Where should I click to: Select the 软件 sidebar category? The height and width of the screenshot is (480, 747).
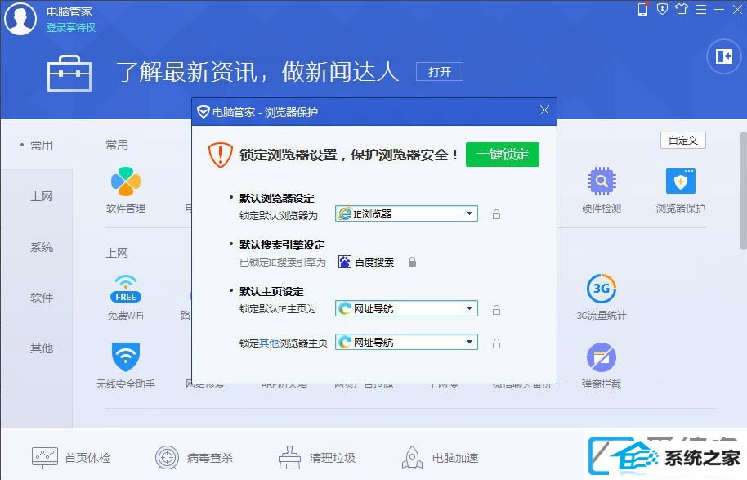point(42,298)
